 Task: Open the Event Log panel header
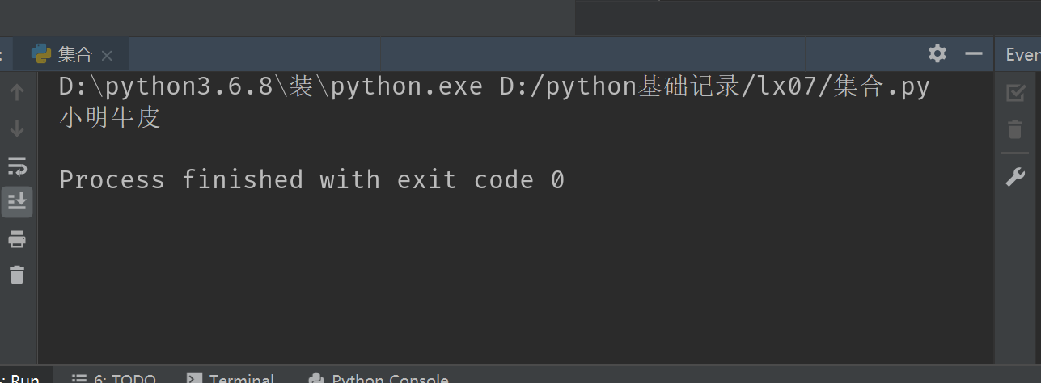tap(1022, 54)
